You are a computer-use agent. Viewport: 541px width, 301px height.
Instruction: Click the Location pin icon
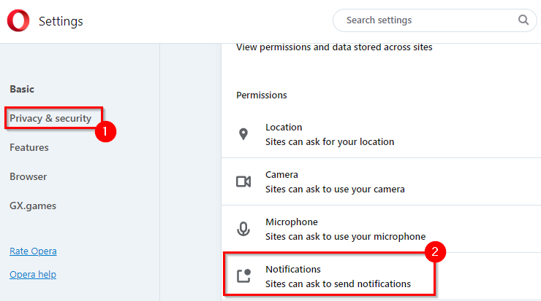[x=243, y=134]
